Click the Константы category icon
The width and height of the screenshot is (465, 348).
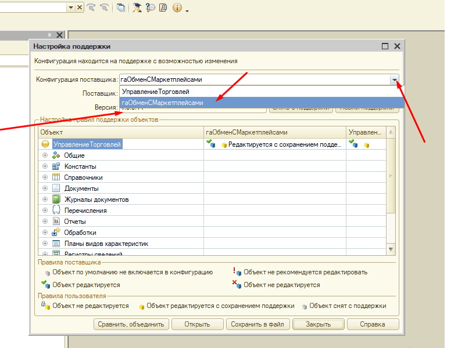click(56, 166)
